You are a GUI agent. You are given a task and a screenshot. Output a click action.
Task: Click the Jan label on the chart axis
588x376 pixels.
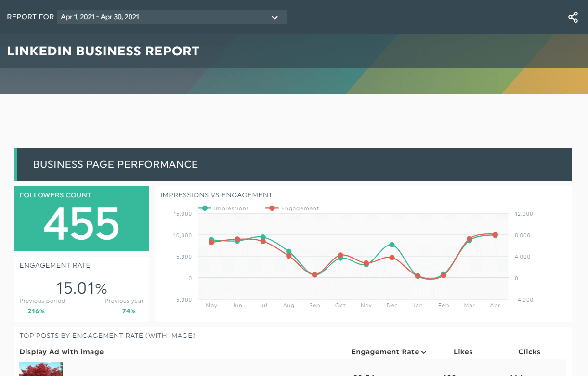418,305
